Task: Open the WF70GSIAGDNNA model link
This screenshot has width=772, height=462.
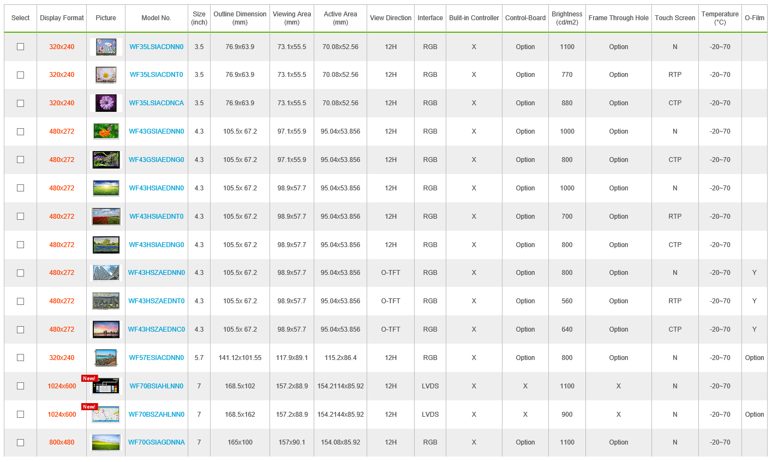Action: point(157,442)
